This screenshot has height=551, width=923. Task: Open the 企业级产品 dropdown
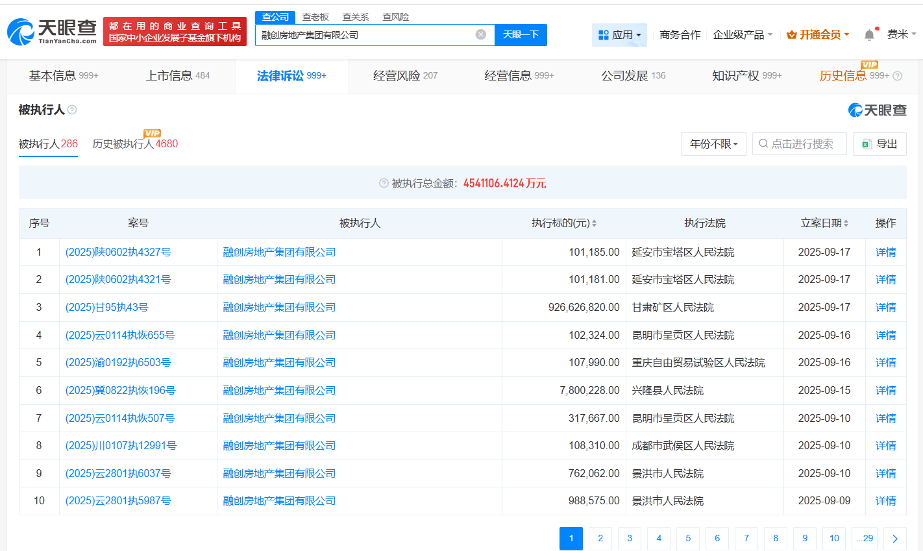(x=741, y=34)
